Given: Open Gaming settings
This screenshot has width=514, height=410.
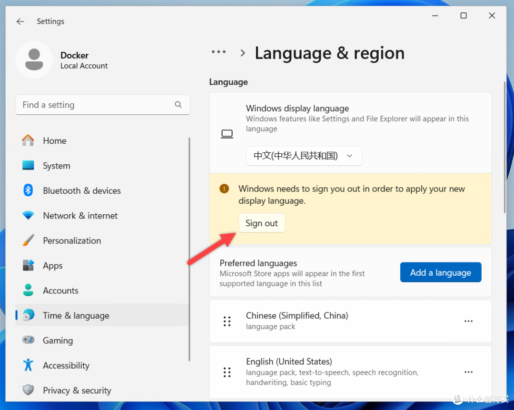Looking at the screenshot, I should [x=102, y=340].
